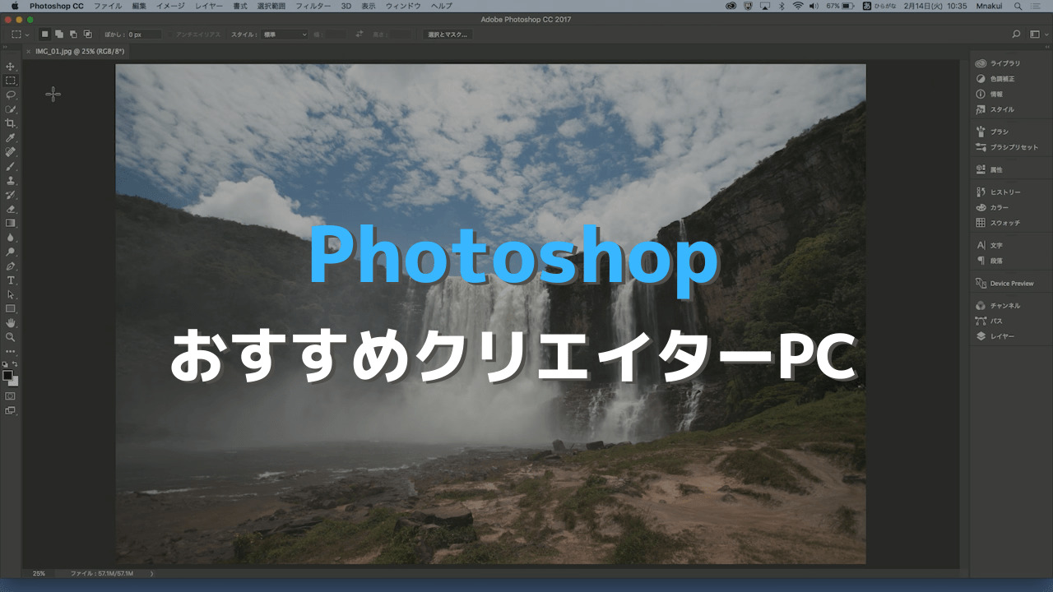This screenshot has height=592, width=1053.
Task: Select the Zoom tool
Action: coord(11,337)
